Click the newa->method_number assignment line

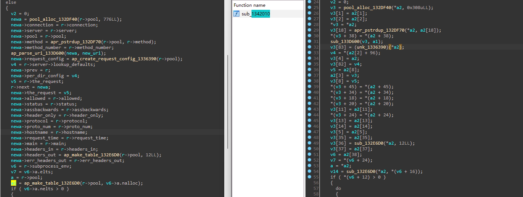pyautogui.click(x=62, y=47)
